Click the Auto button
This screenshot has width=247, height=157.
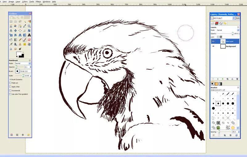tap(238, 18)
